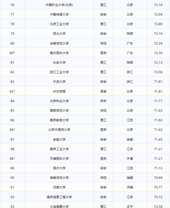Click the 外交学院 university name
The width and height of the screenshot is (170, 208).
[59, 91]
